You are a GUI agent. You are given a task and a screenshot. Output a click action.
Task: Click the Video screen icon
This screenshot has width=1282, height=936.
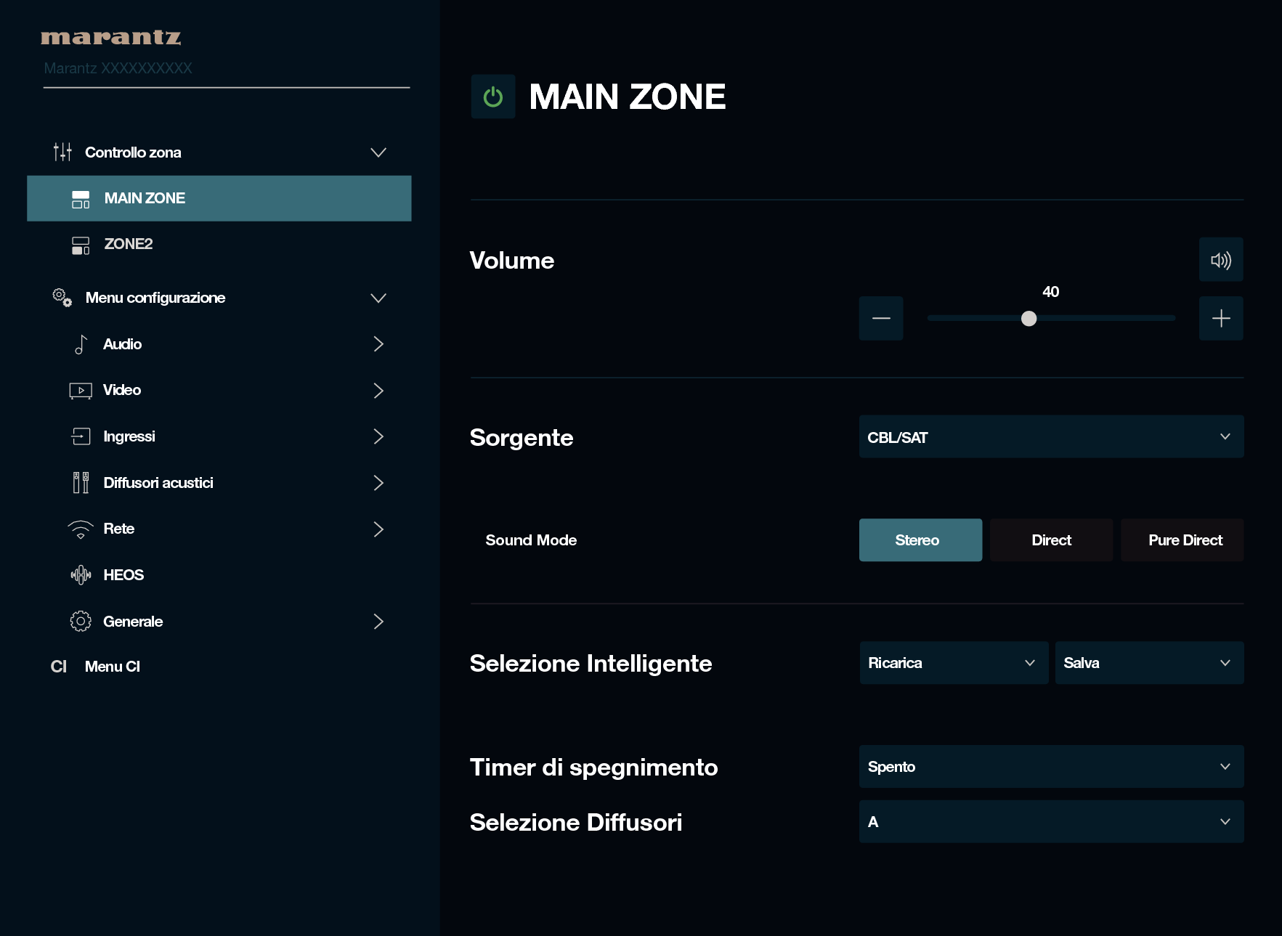click(x=81, y=391)
